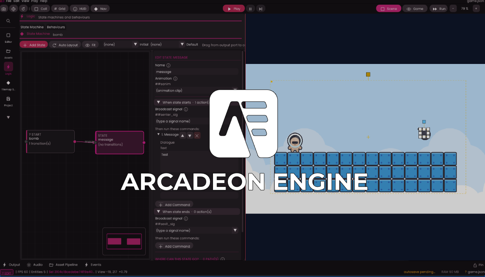This screenshot has height=277, width=485.
Task: Click Add Command under When state starts
Action: coord(174,205)
